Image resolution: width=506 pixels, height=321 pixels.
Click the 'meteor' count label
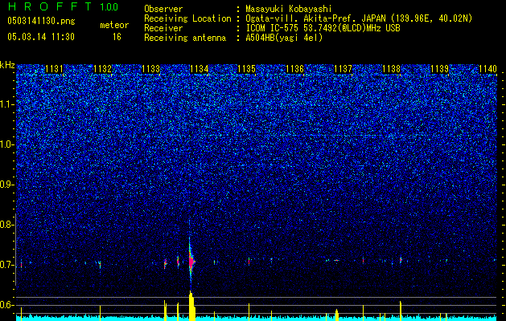[x=114, y=25]
